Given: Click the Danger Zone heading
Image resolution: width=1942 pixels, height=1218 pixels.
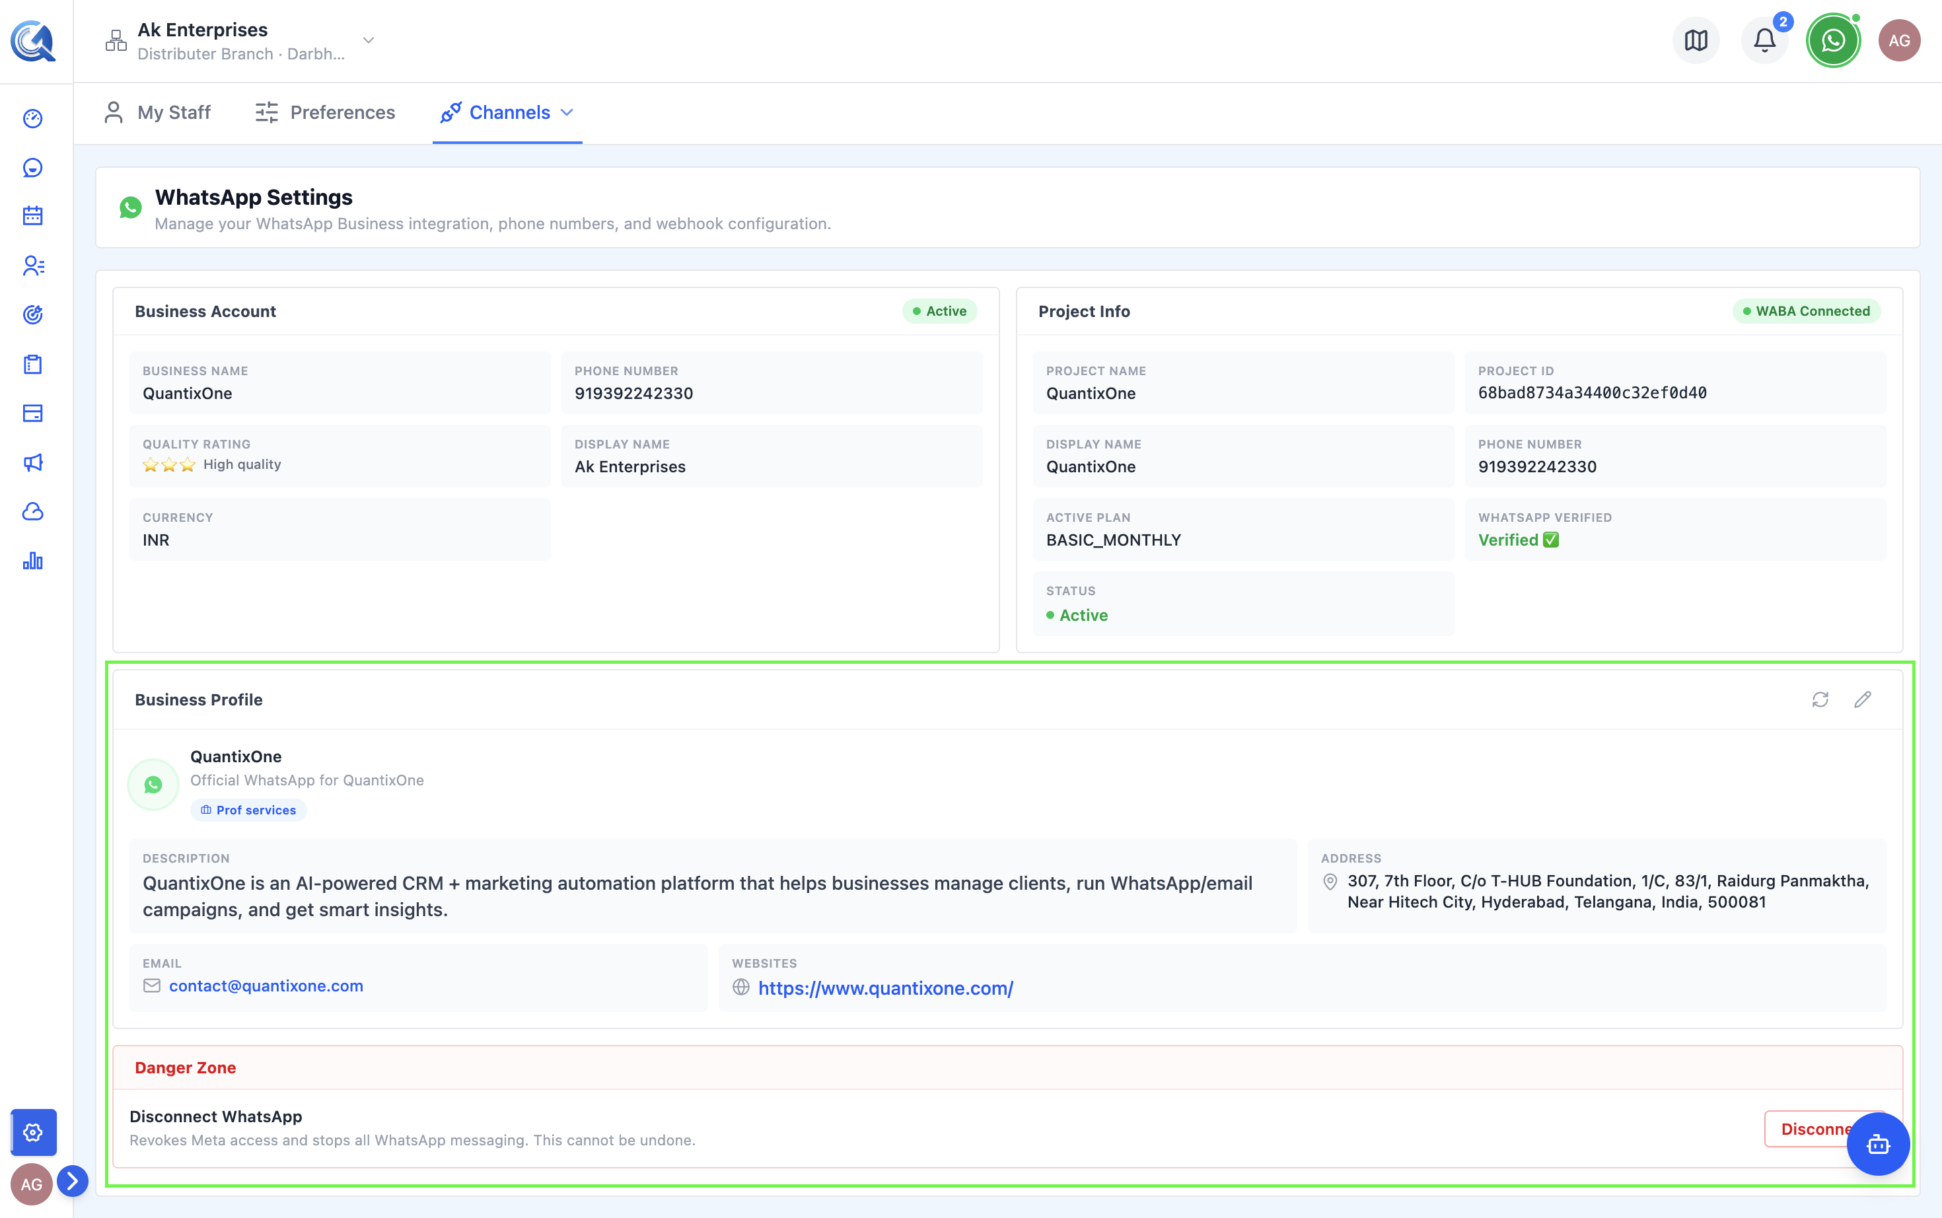Looking at the screenshot, I should click(185, 1067).
